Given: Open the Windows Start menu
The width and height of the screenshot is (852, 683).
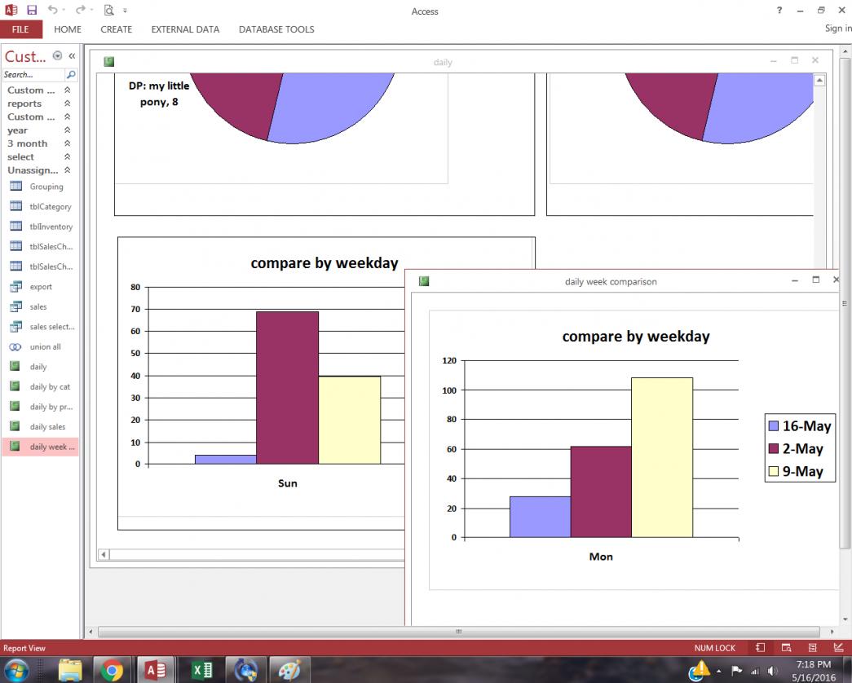Looking at the screenshot, I should (x=15, y=669).
